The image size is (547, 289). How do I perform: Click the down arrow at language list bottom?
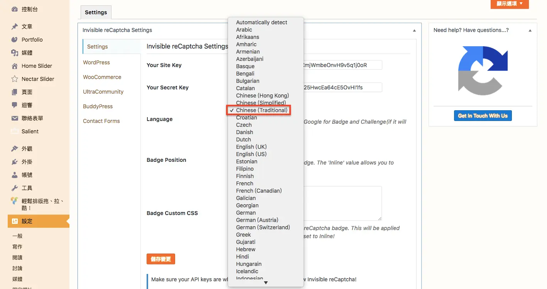pyautogui.click(x=266, y=283)
